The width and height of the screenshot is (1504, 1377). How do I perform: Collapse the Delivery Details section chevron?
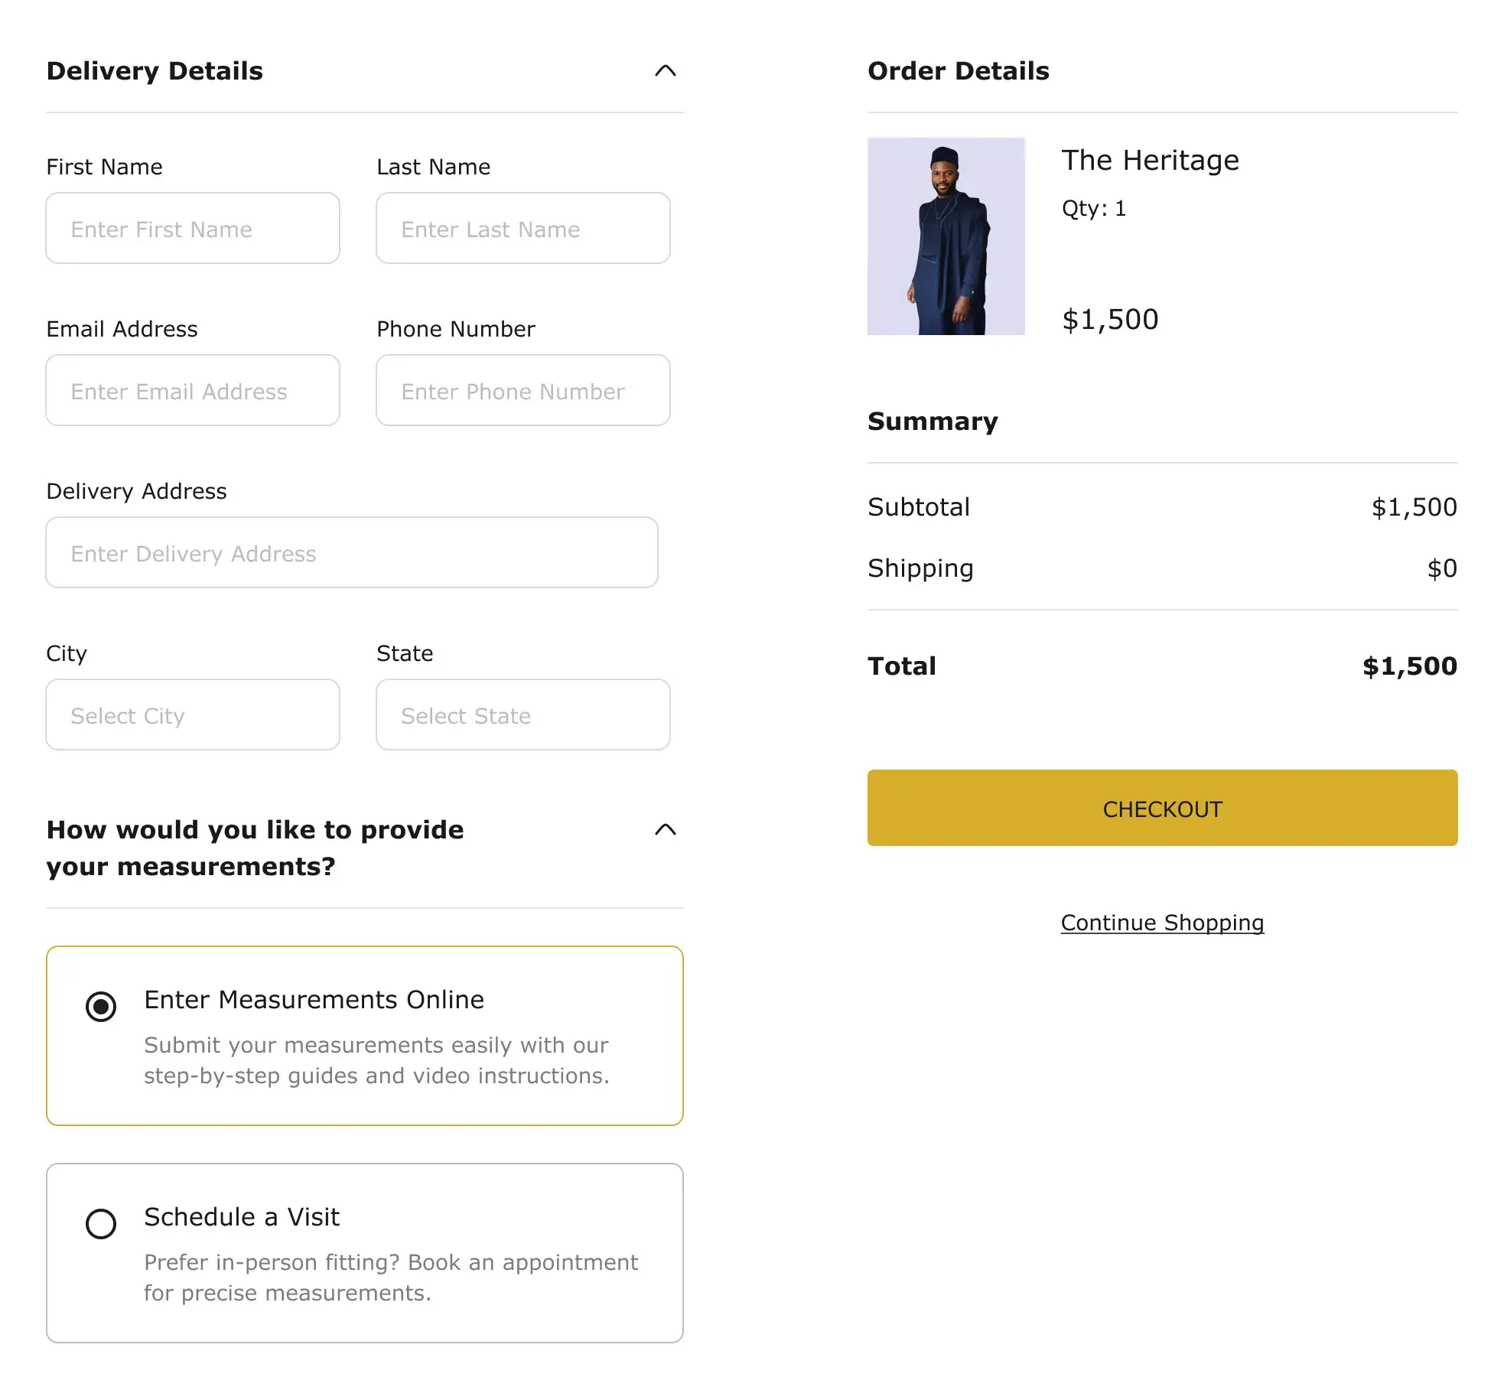(x=666, y=71)
